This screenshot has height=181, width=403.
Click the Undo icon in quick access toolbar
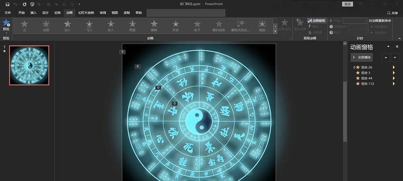[x=15, y=4]
